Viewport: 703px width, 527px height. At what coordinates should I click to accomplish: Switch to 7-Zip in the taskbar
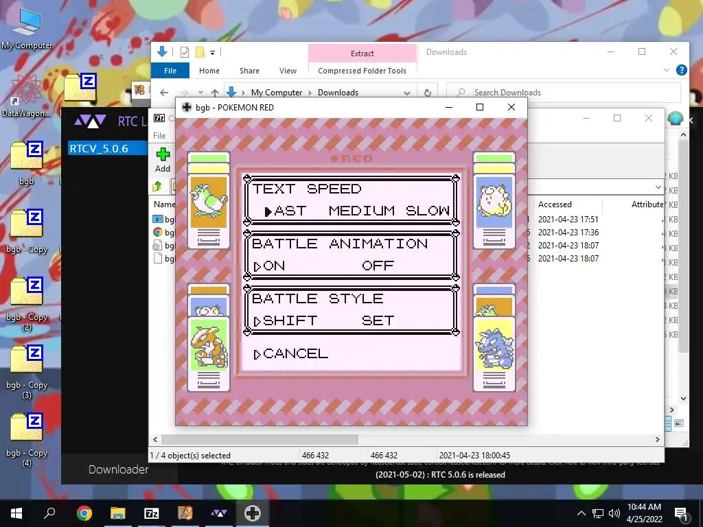coord(152,513)
